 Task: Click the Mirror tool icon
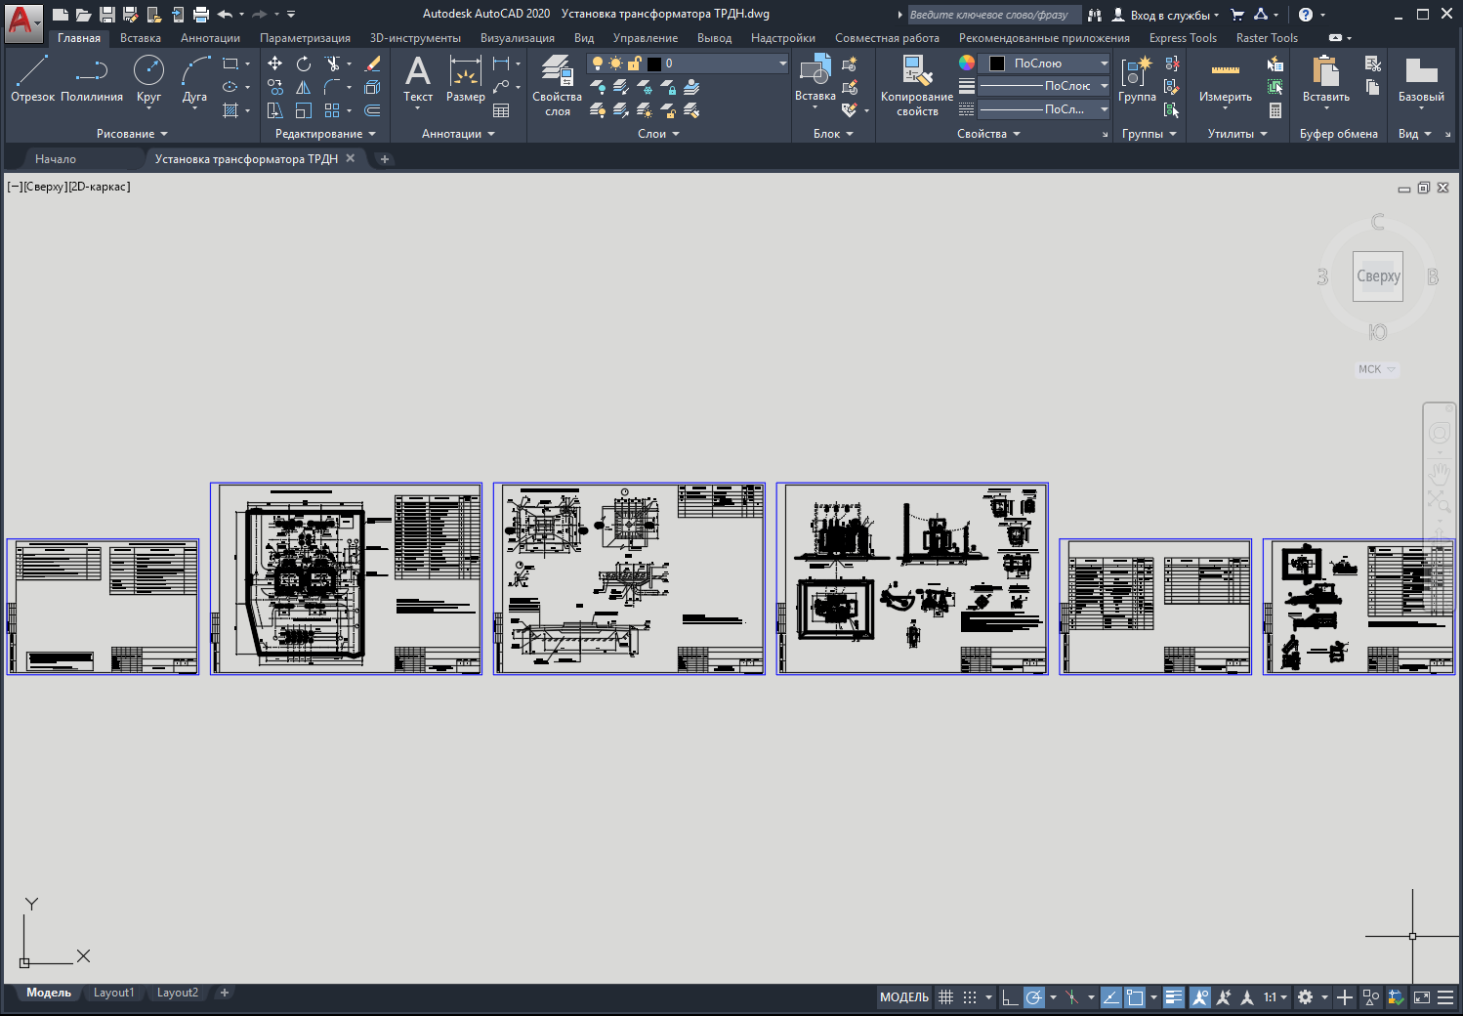click(x=304, y=87)
